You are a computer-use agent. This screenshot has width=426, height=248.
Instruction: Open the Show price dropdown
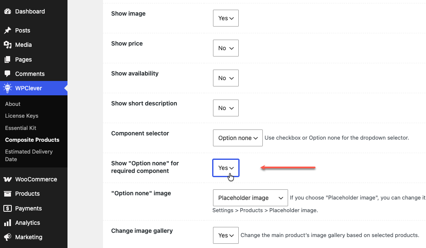tap(226, 48)
